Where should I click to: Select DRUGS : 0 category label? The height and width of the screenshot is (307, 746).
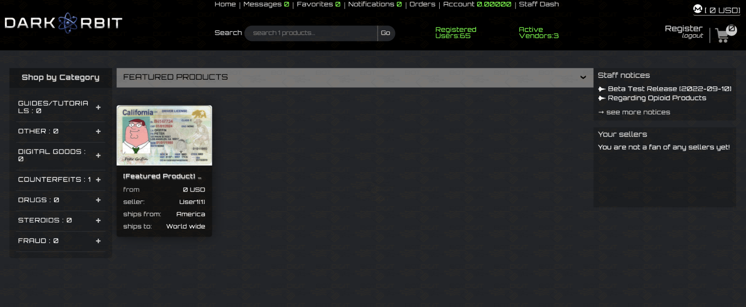point(39,200)
